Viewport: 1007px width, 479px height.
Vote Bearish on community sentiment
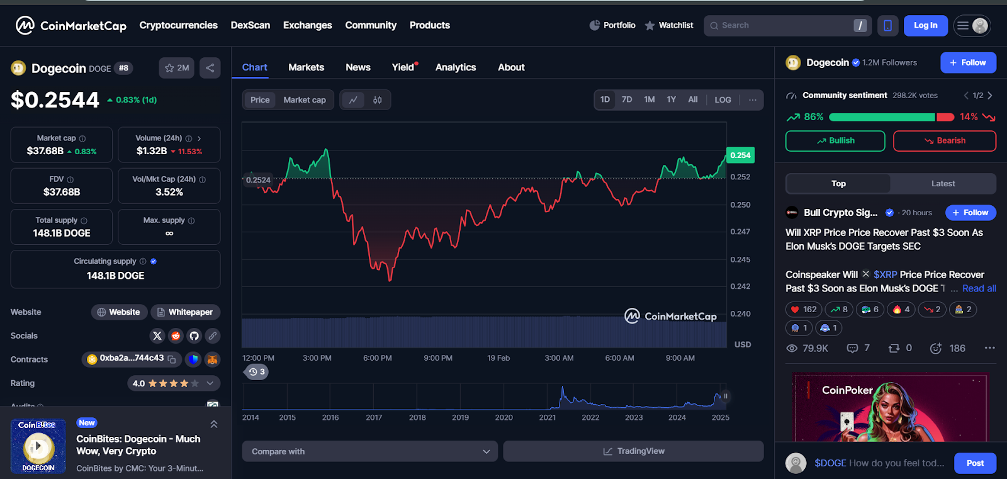(945, 141)
